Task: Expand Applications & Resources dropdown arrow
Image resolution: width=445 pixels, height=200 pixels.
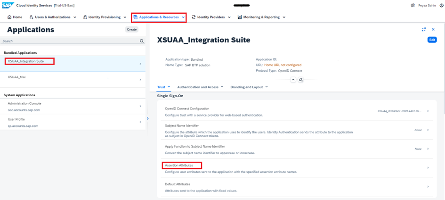Action: tap(183, 17)
